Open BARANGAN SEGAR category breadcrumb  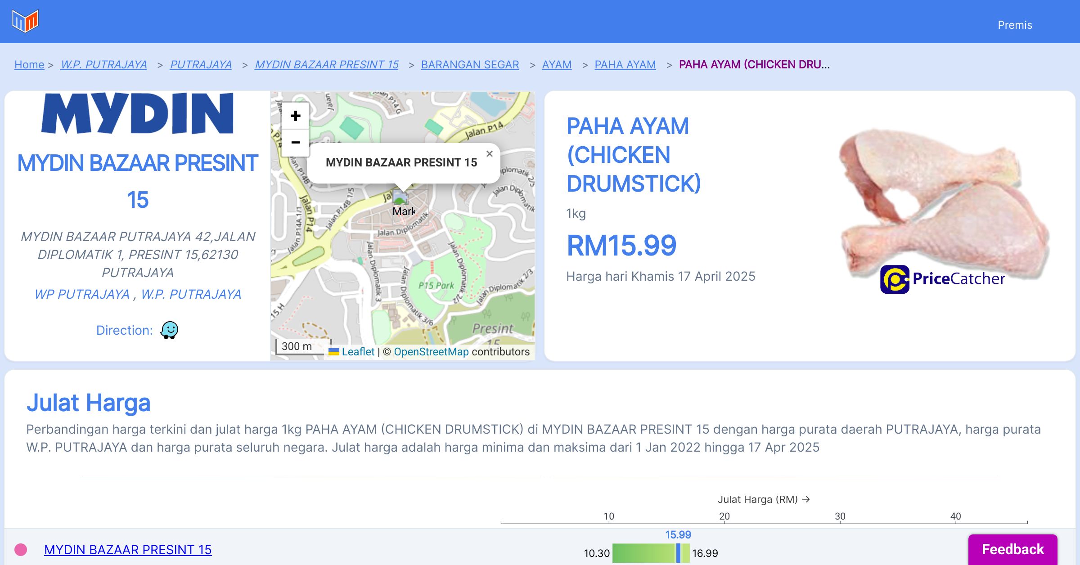(x=470, y=65)
